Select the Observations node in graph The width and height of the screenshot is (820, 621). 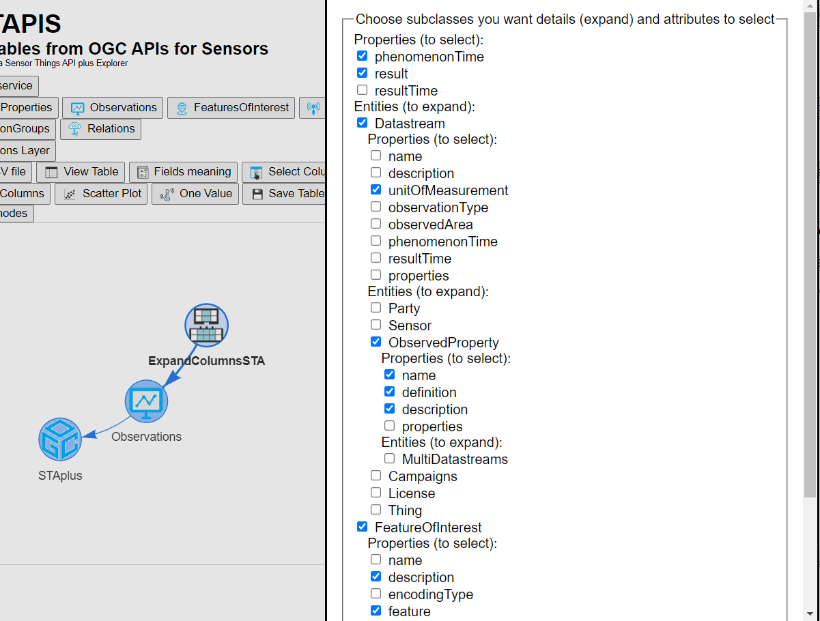pos(146,401)
